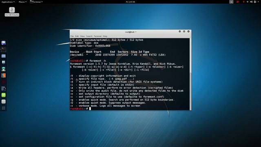Launch the teal figure dock icon
This screenshot has width=261, height=147.
pos(4,69)
